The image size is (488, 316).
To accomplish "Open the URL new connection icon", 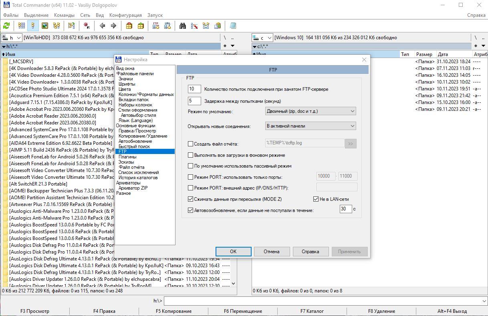I will (167, 26).
